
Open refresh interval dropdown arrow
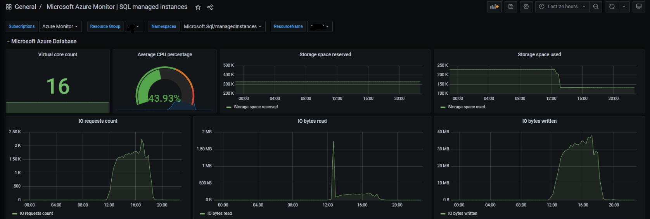pos(624,7)
